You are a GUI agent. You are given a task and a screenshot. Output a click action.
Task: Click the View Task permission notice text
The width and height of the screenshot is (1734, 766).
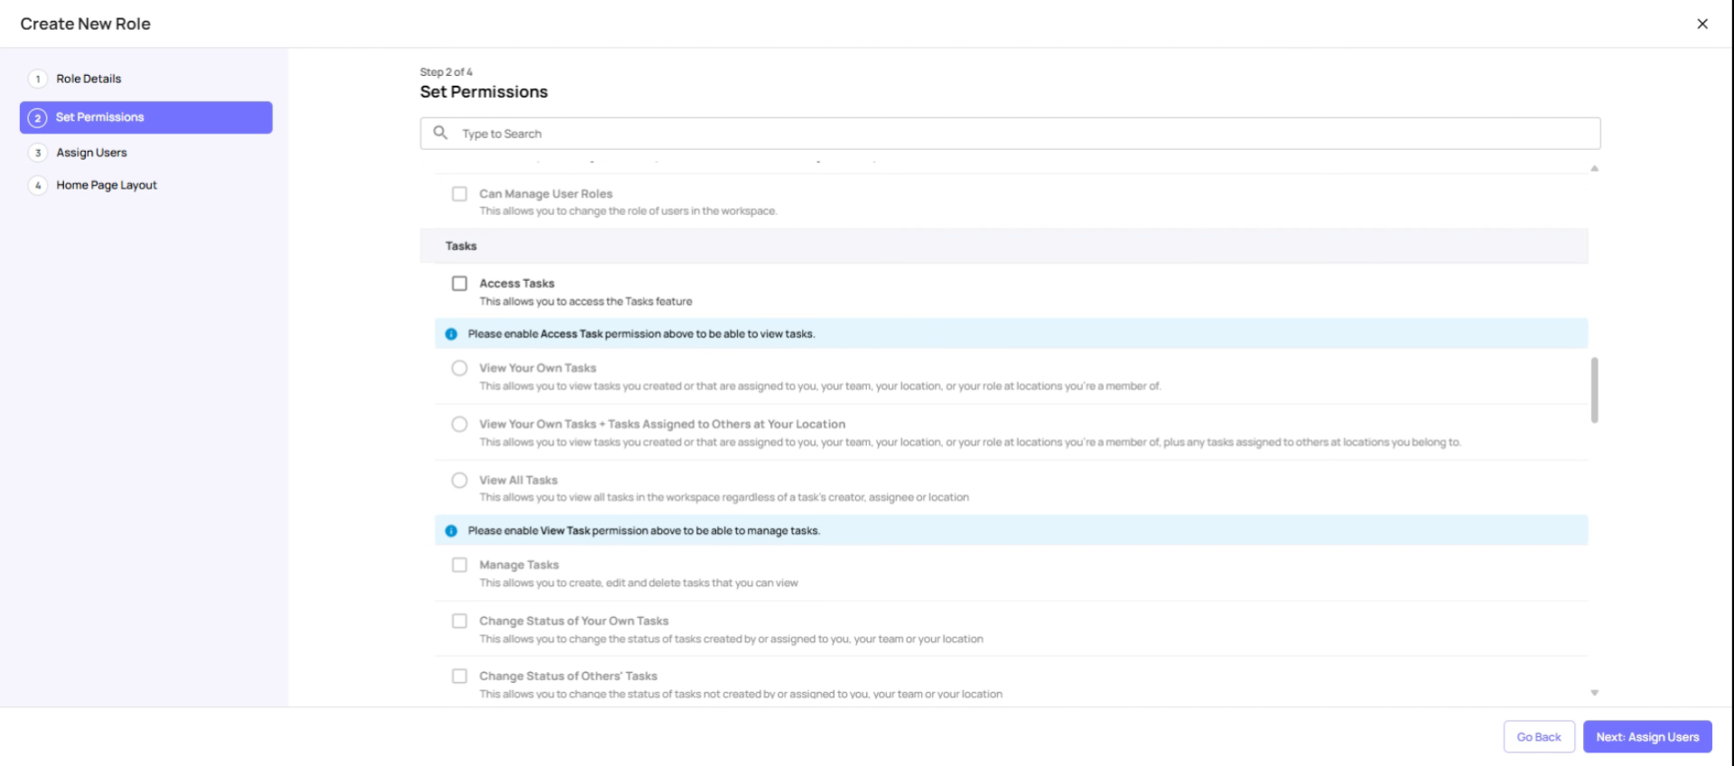[x=644, y=531]
